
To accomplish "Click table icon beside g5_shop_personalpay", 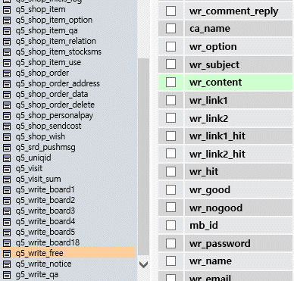I will pyautogui.click(x=7, y=116).
